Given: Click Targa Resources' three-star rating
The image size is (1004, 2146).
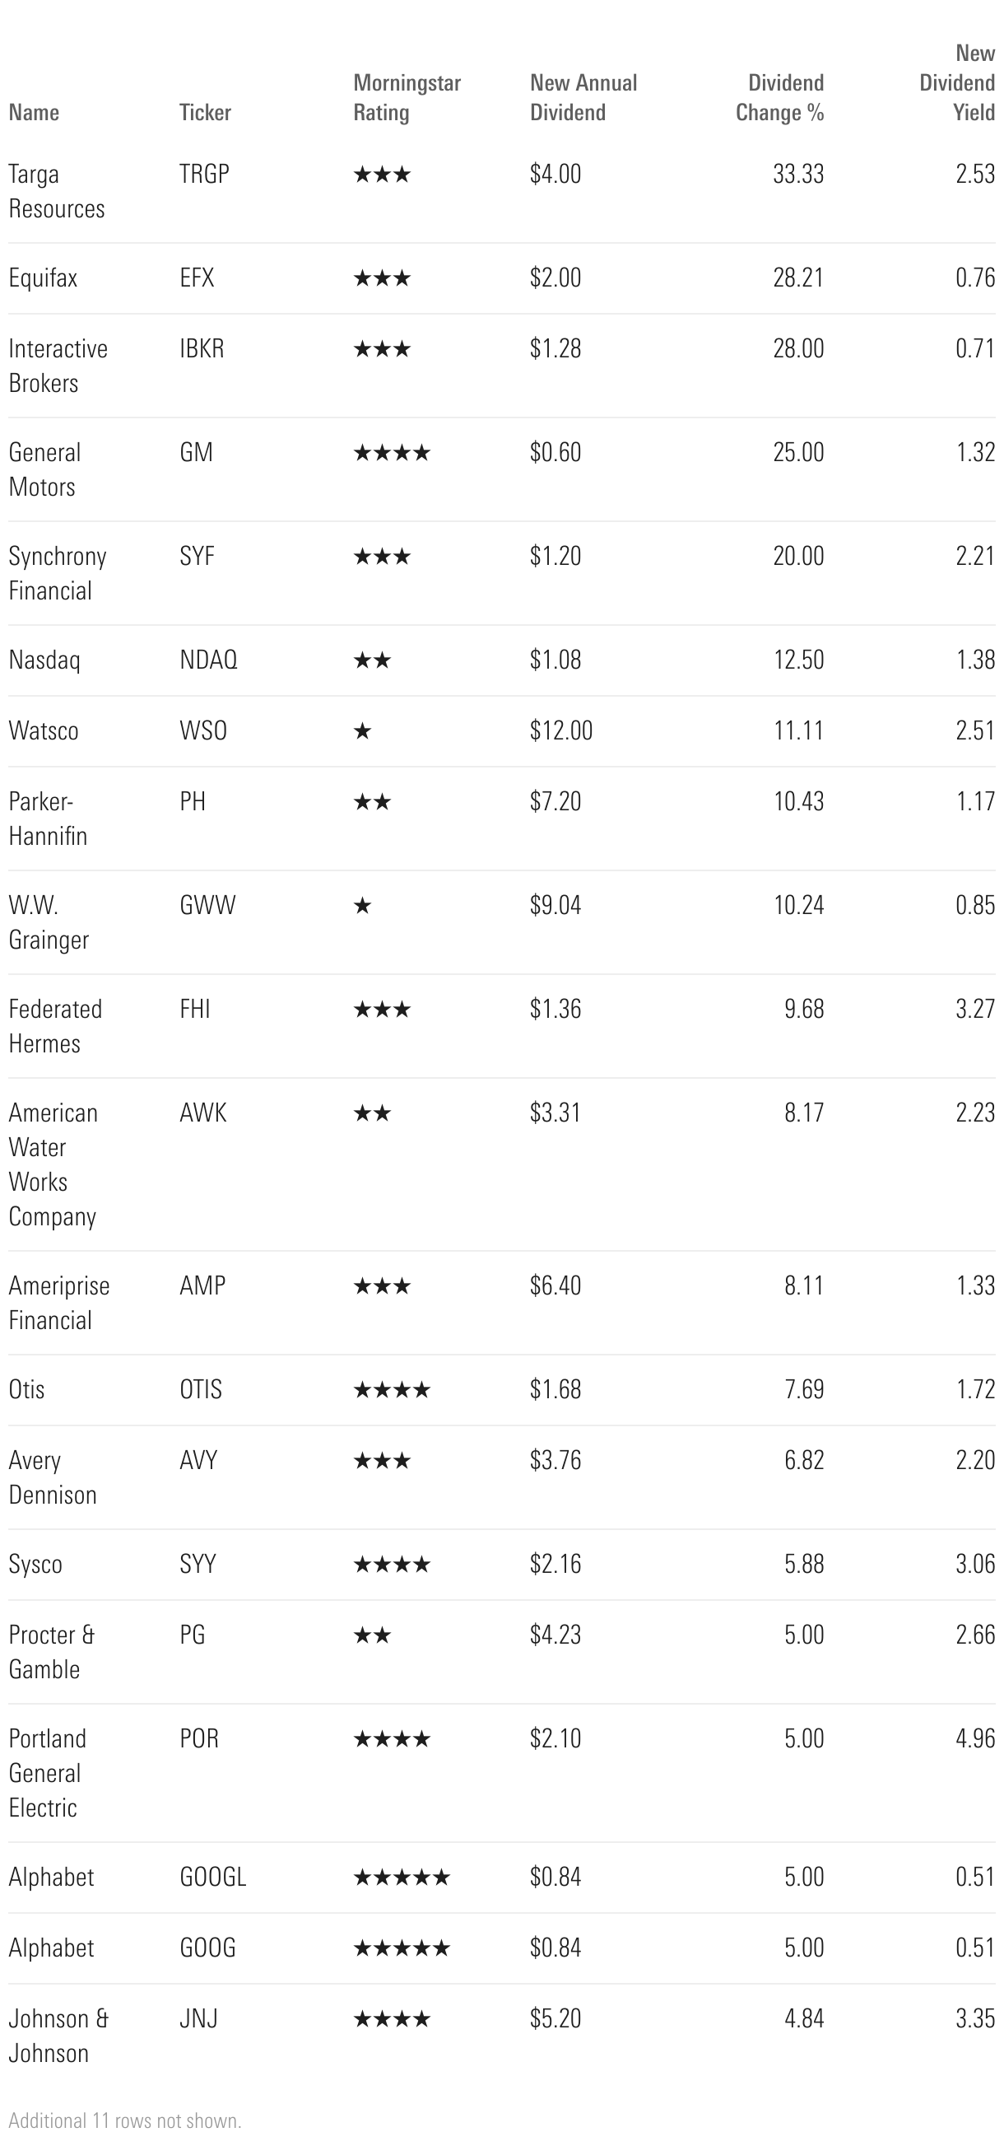Looking at the screenshot, I should tap(382, 175).
